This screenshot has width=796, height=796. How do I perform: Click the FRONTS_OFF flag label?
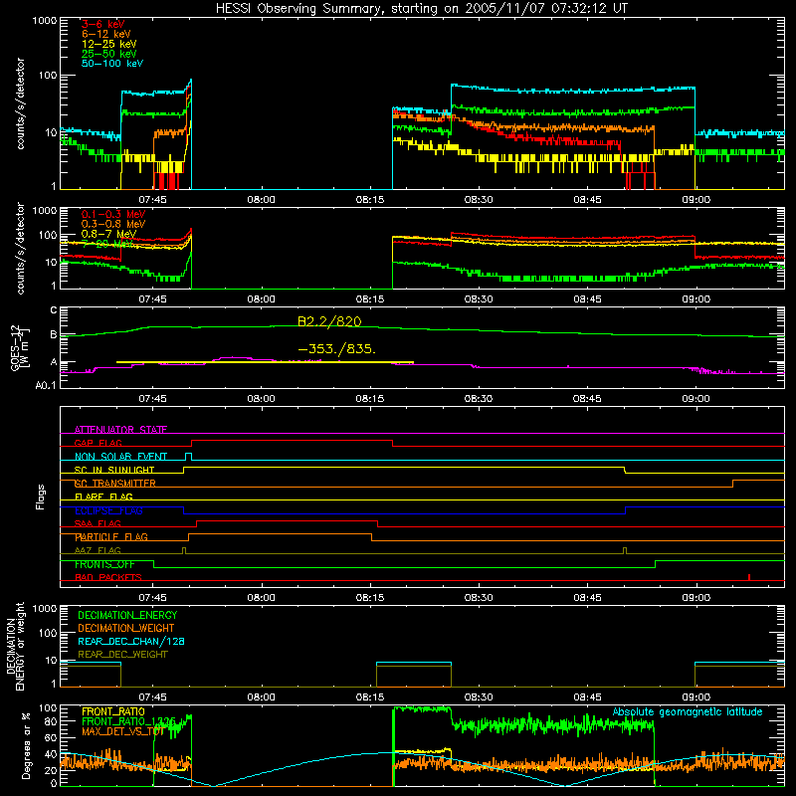pyautogui.click(x=104, y=564)
